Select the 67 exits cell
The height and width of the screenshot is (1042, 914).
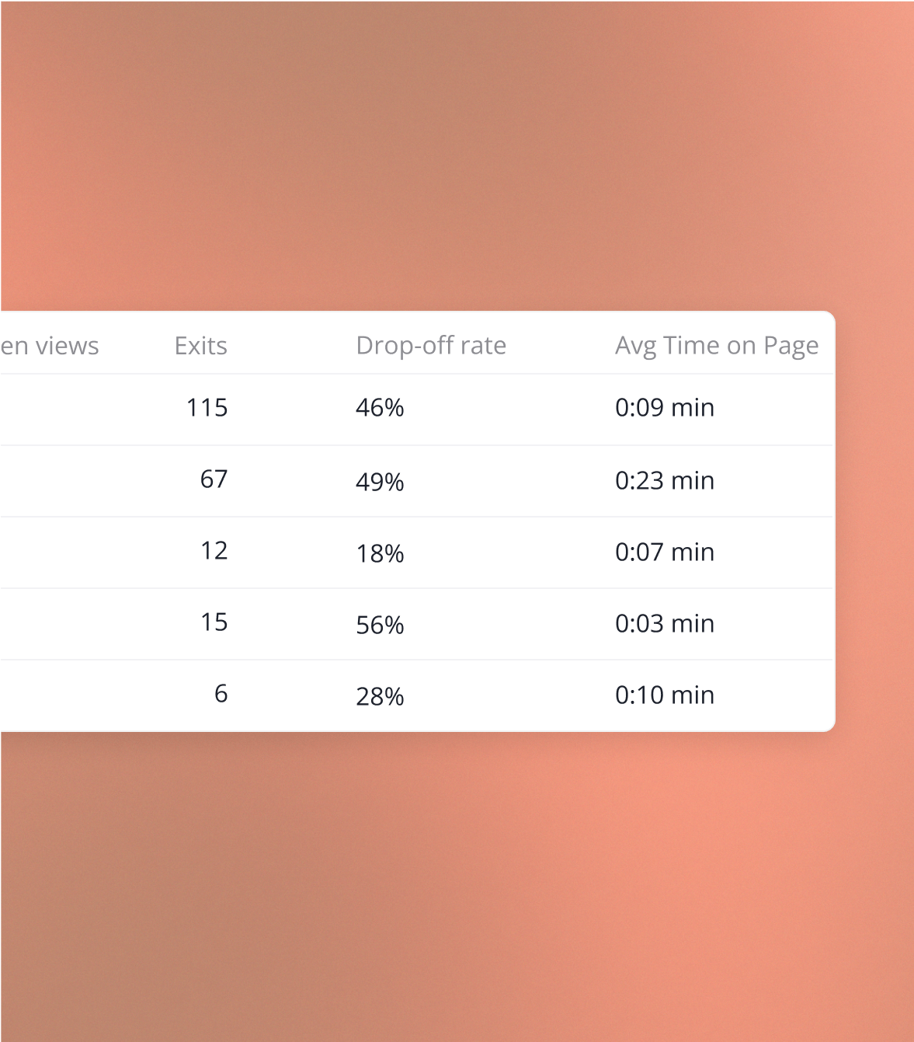(214, 479)
